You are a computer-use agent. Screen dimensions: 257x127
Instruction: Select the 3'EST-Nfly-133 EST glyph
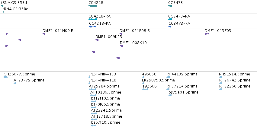click(x=89, y=77)
